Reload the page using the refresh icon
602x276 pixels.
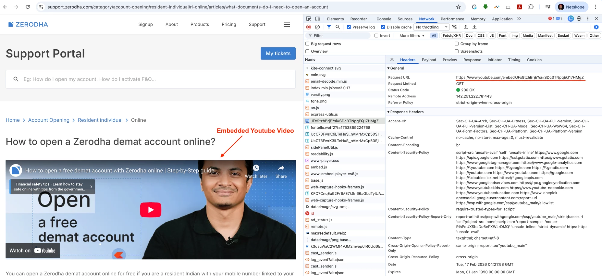28,7
